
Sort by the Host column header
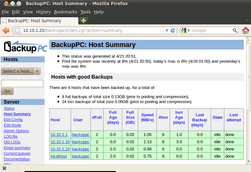tap(55, 120)
